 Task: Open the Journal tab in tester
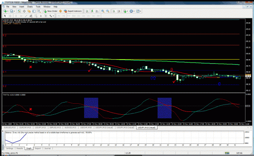point(48,148)
